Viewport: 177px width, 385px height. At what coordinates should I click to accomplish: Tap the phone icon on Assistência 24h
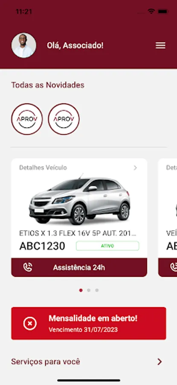28,267
